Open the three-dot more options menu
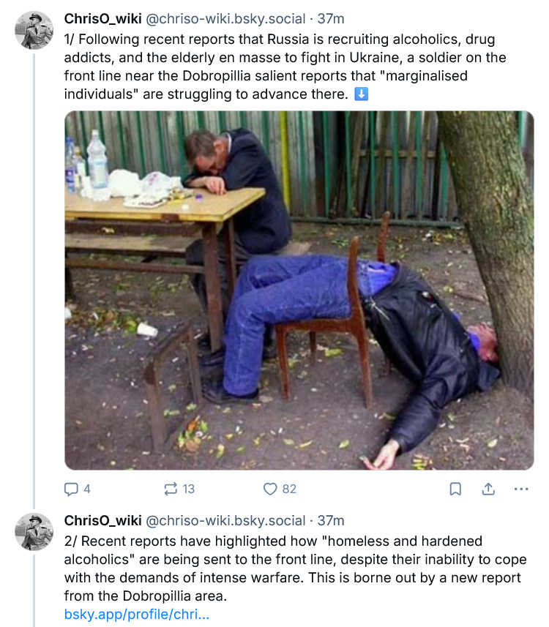The width and height of the screenshot is (549, 627). [520, 489]
